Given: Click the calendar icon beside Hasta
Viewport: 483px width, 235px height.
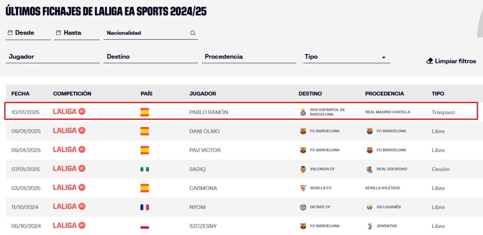Looking at the screenshot, I should 58,33.
